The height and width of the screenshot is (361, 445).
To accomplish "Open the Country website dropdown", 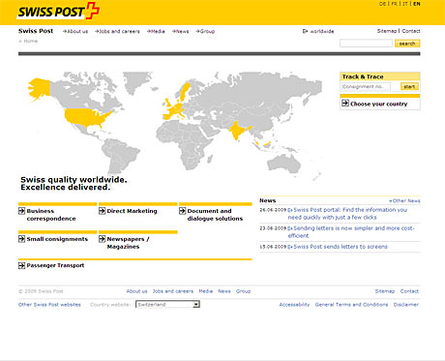I will [x=167, y=304].
